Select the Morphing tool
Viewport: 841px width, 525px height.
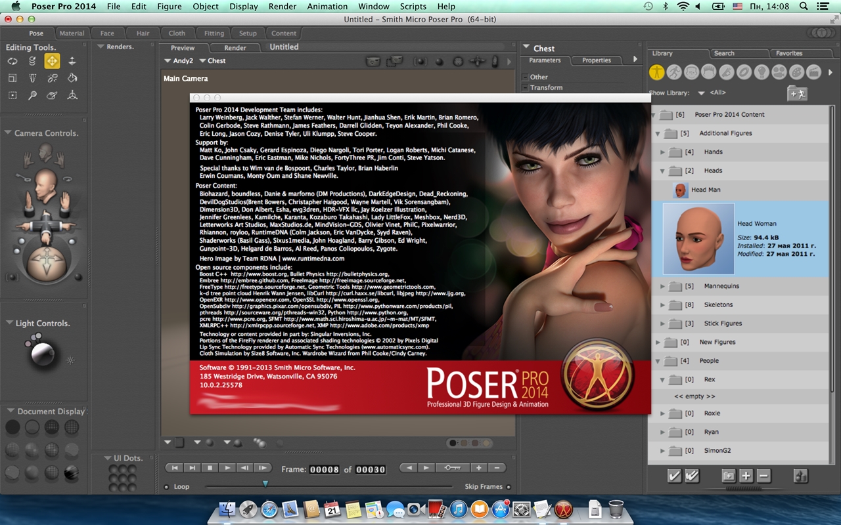52,95
